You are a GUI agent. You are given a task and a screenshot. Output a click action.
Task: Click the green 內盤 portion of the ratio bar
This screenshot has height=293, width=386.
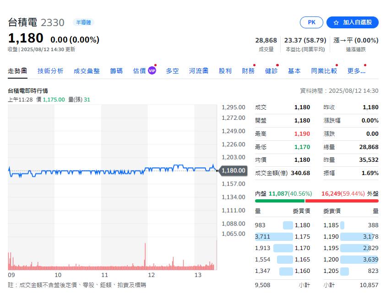[x=280, y=201]
